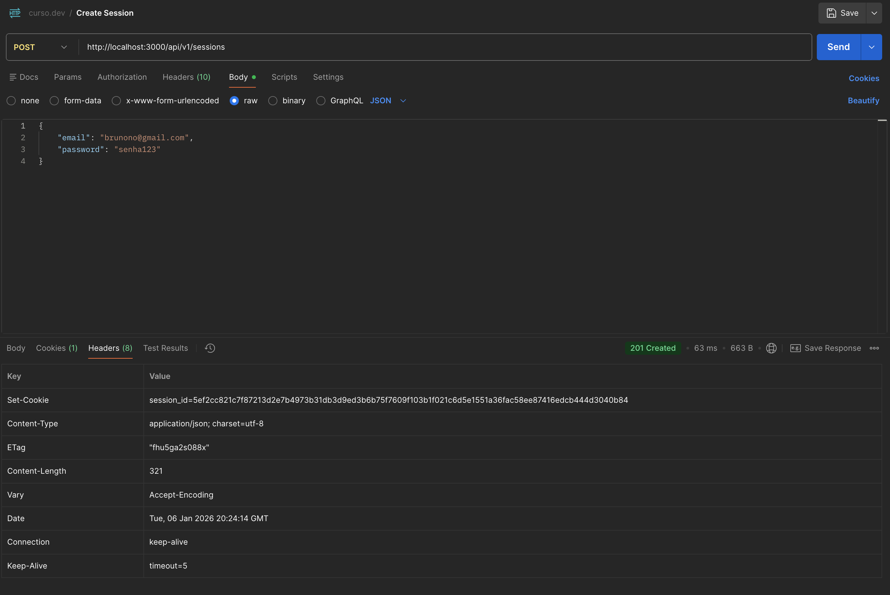
Task: Click the Save Response example icon
Action: coord(795,348)
